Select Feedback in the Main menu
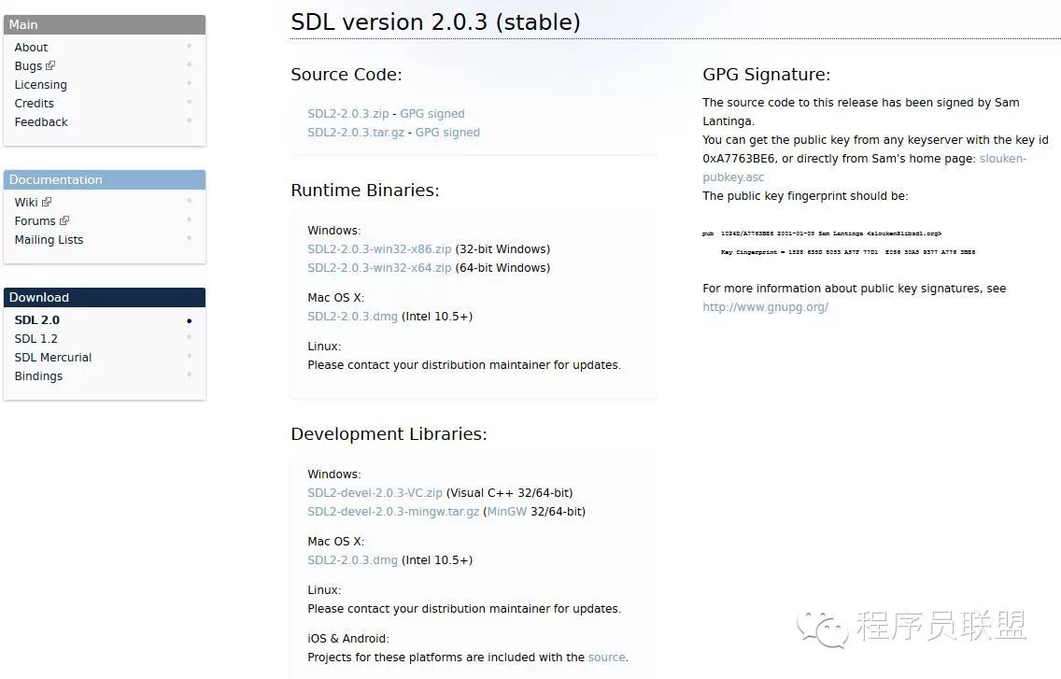1061x679 pixels. 40,121
